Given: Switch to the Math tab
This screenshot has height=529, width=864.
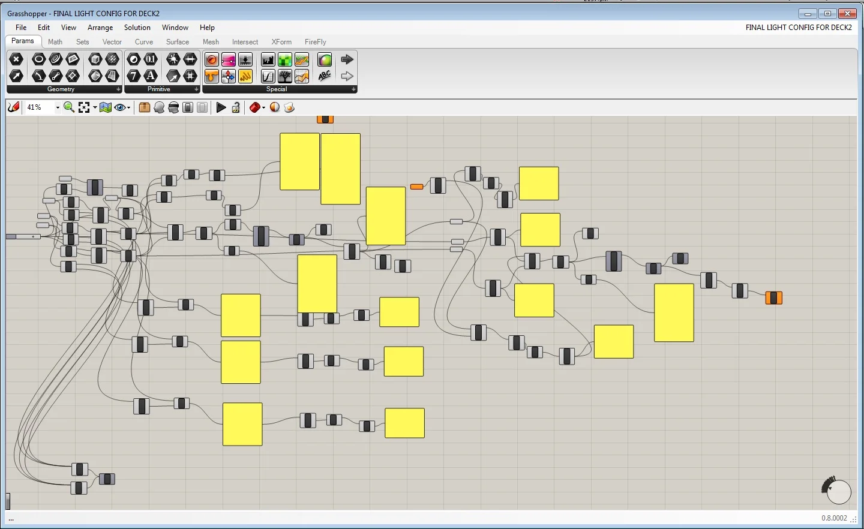Looking at the screenshot, I should (x=55, y=42).
